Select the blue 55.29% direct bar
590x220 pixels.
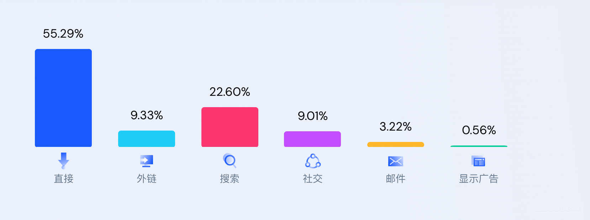coord(63,98)
